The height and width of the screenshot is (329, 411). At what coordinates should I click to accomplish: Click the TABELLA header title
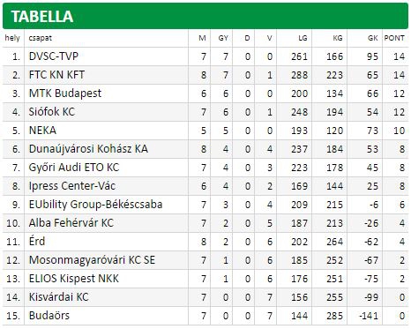coord(42,17)
